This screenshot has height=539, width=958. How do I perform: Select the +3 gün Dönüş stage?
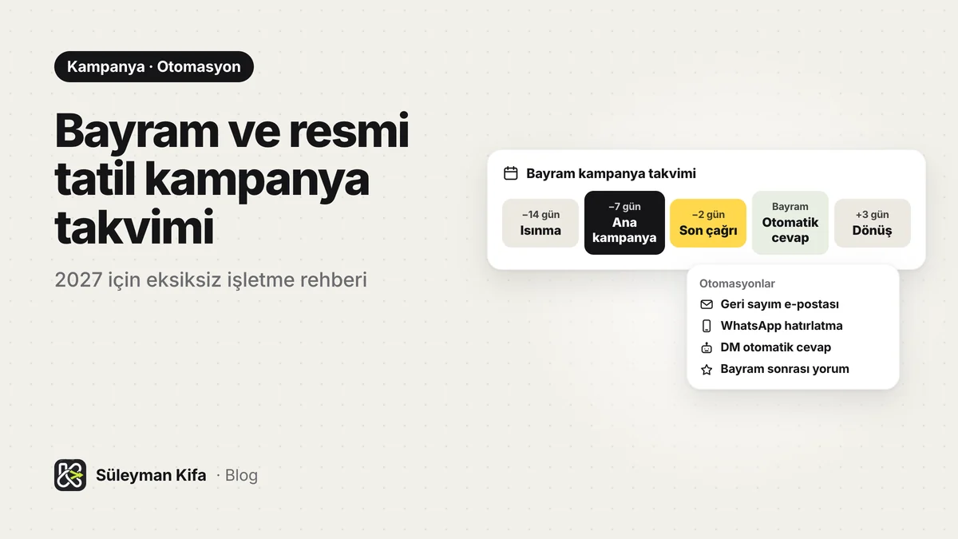pyautogui.click(x=872, y=223)
